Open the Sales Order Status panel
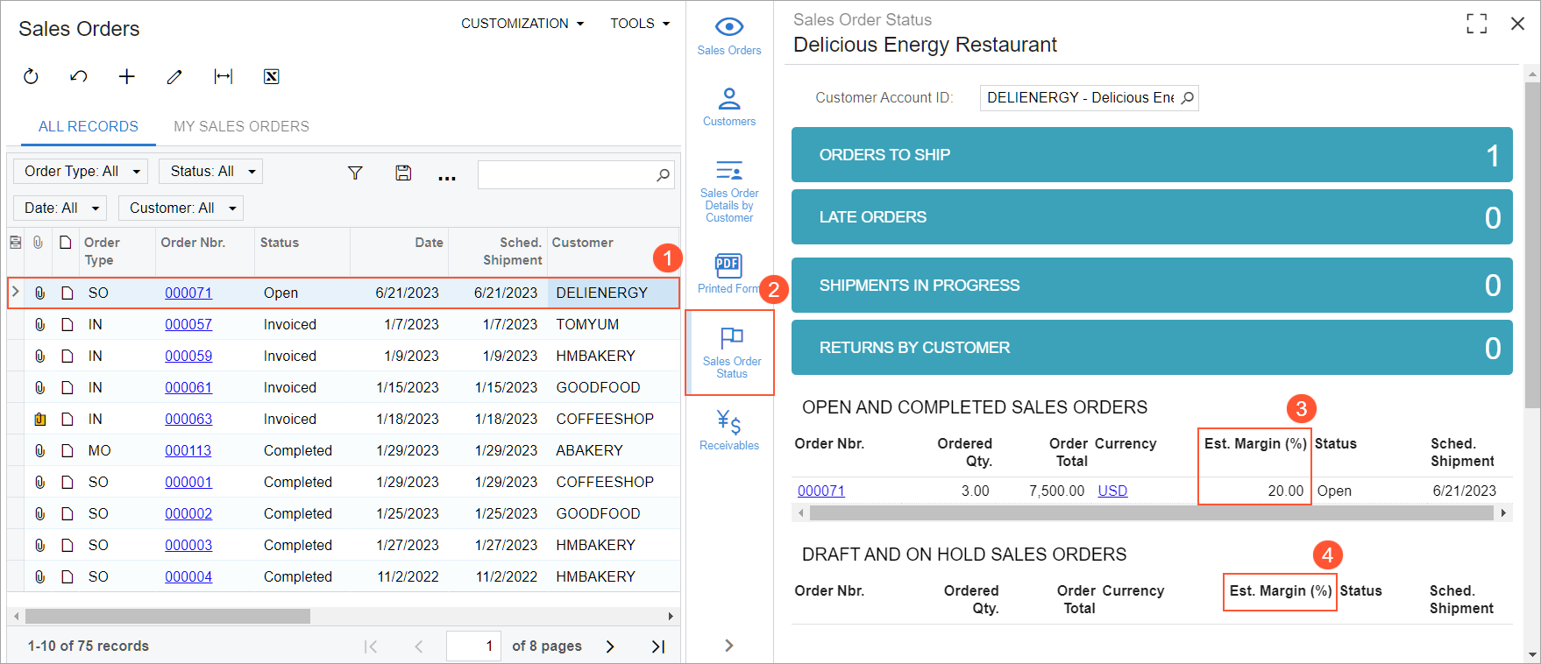Screen dimensions: 1541x664 731,352
